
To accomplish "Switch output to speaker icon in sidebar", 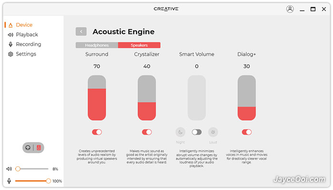I will tap(39, 148).
